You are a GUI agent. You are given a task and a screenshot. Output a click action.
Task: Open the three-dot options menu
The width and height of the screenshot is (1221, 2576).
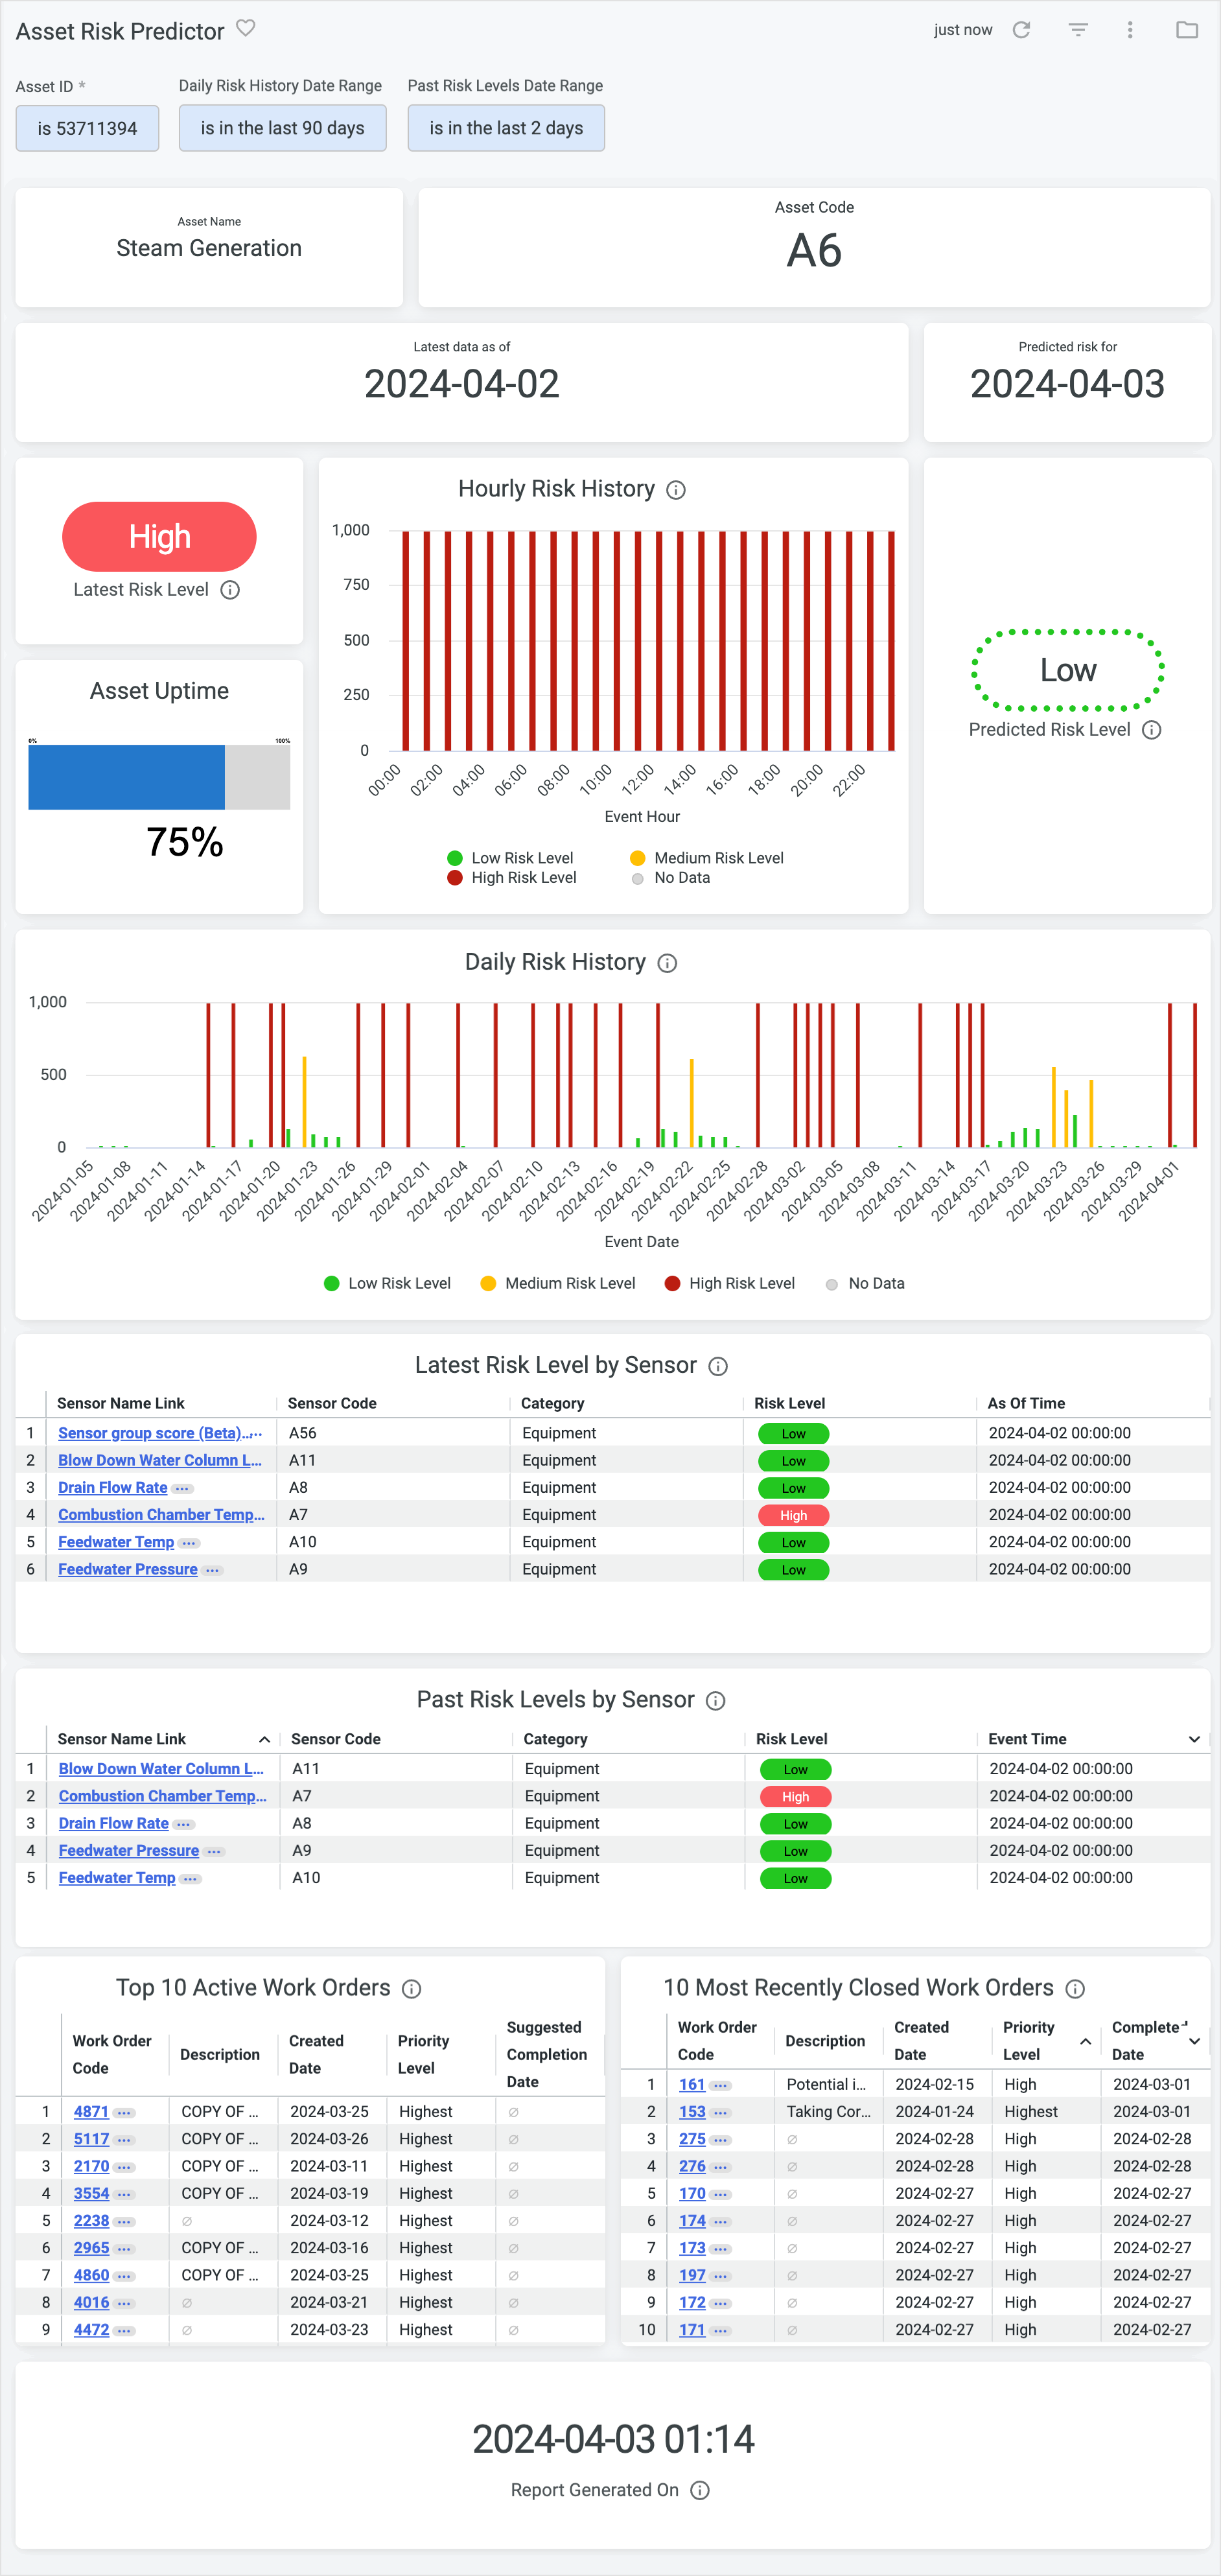point(1129,30)
